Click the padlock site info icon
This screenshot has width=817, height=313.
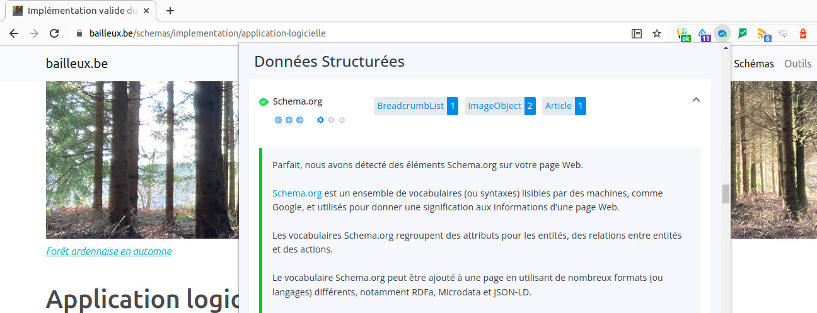(x=79, y=33)
